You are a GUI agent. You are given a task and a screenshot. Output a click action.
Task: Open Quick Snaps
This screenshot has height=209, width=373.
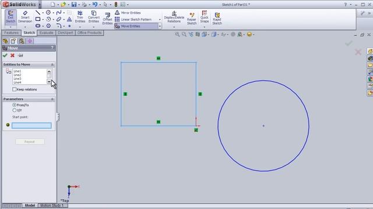(205, 17)
